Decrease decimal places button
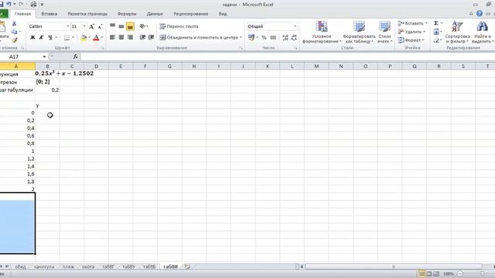The width and height of the screenshot is (495, 278). click(x=294, y=38)
